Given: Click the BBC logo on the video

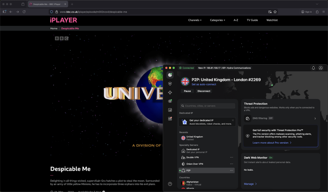Looking at the screenshot, I should click(61, 38).
